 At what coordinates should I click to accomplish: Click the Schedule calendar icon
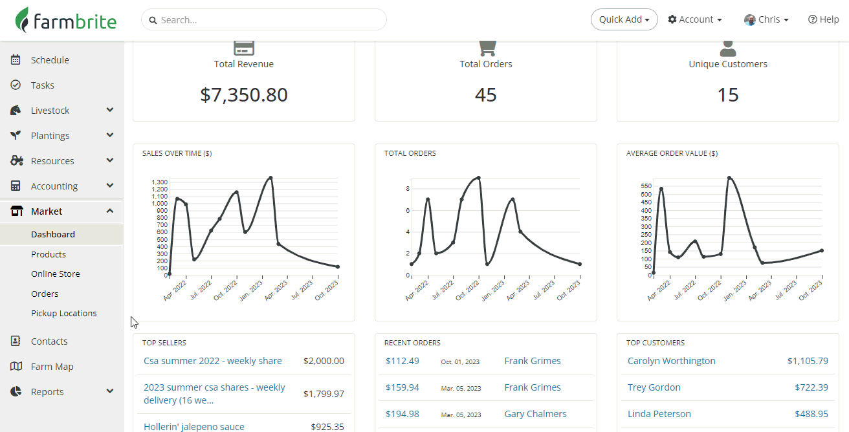tap(16, 59)
